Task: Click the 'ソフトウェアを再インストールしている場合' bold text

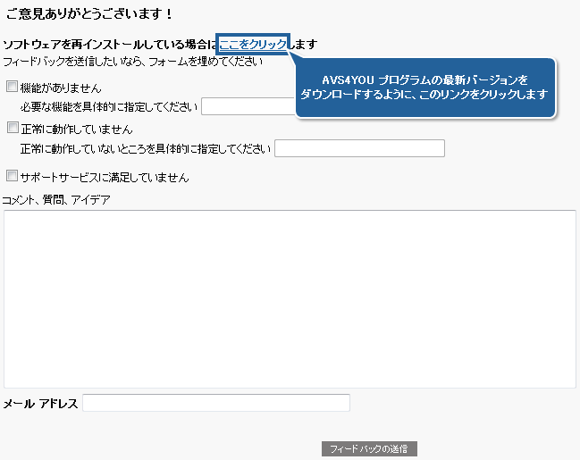Action: pyautogui.click(x=109, y=44)
